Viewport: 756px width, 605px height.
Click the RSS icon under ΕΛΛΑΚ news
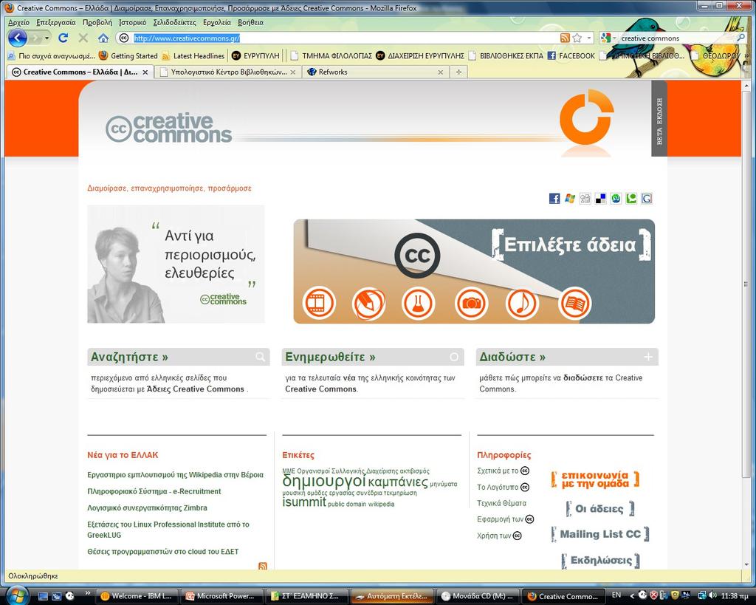coord(263,566)
